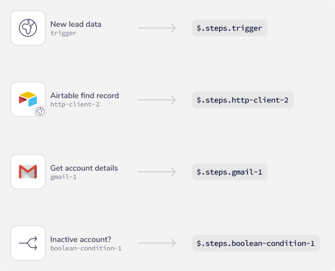This screenshot has height=271, width=335.
Task: Click the "gmail-1" step name text
Action: tap(64, 177)
